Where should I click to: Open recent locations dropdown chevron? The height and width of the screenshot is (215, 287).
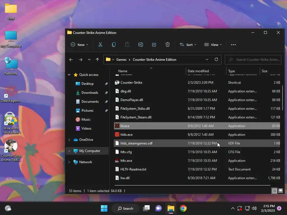pyautogui.click(x=89, y=60)
